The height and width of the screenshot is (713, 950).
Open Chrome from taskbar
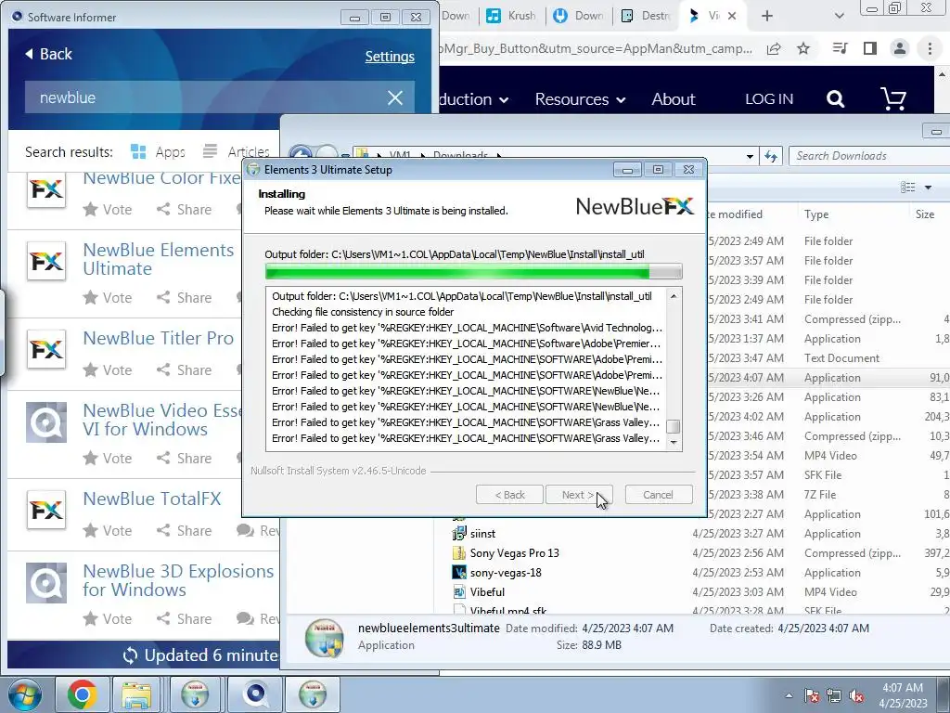[82, 694]
